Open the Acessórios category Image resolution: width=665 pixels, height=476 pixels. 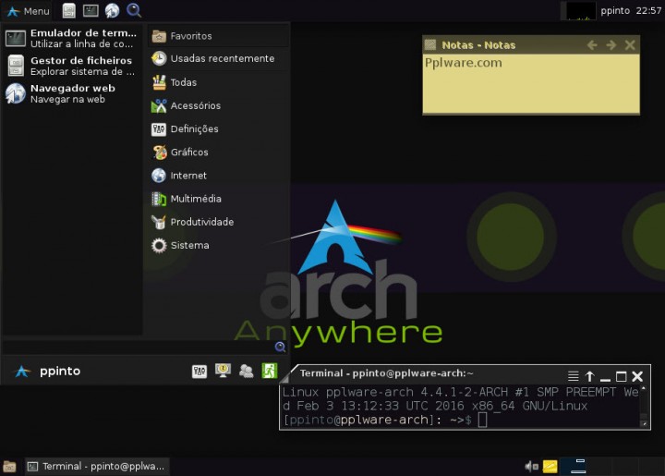coord(219,105)
